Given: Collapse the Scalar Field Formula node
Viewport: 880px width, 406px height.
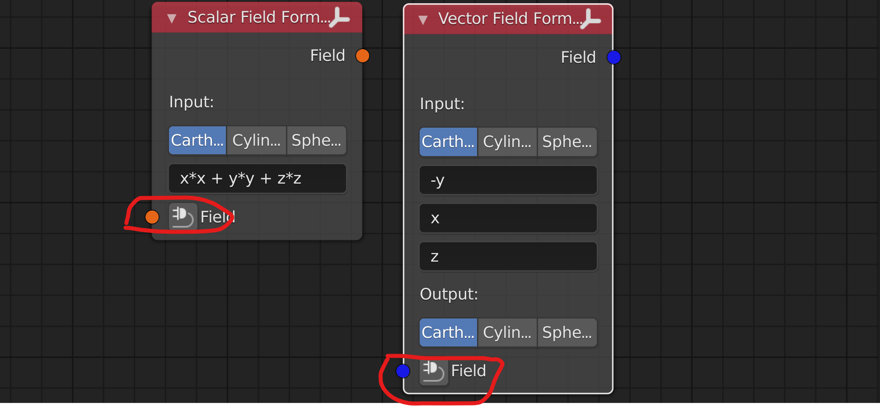Looking at the screenshot, I should point(172,18).
